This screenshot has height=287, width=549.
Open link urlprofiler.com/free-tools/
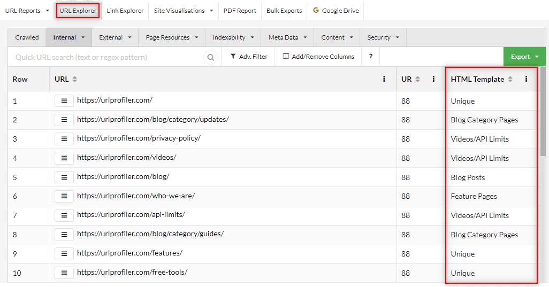tap(132, 272)
